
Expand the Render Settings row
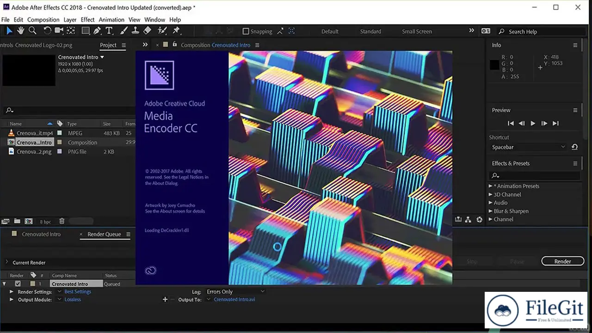pyautogui.click(x=12, y=292)
